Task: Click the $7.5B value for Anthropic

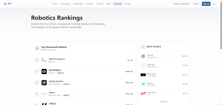Action: click(x=185, y=65)
